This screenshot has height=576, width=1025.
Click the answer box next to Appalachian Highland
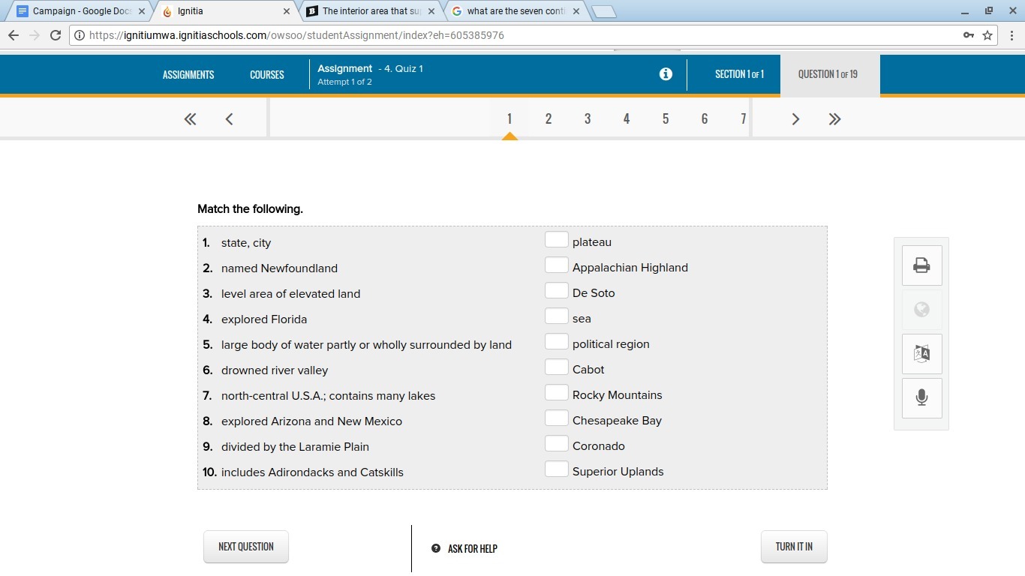click(x=556, y=265)
